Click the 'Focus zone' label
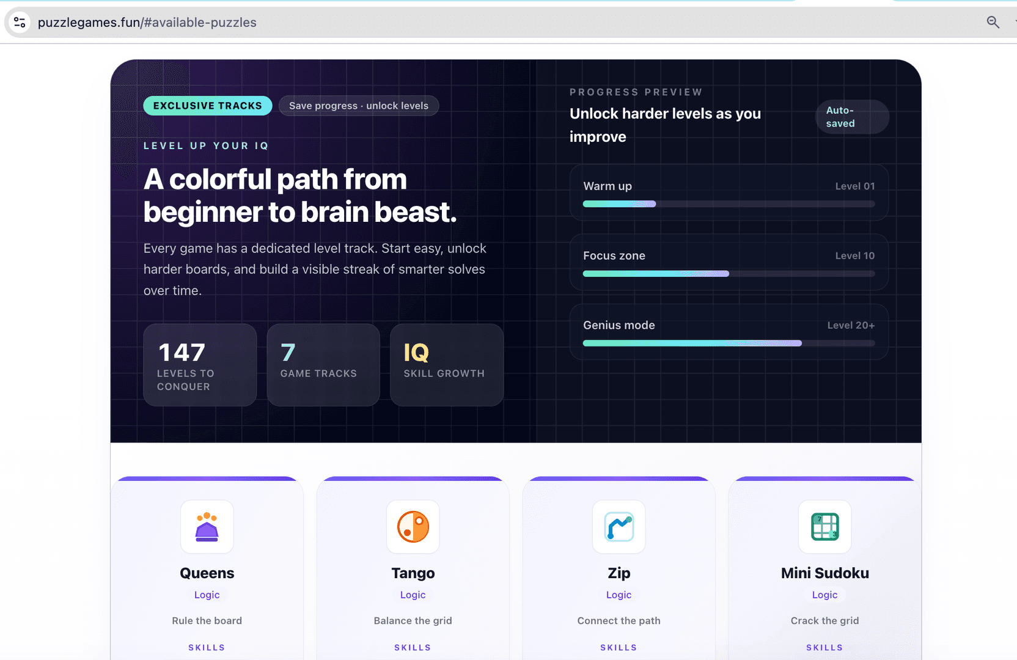The image size is (1017, 660). (614, 256)
